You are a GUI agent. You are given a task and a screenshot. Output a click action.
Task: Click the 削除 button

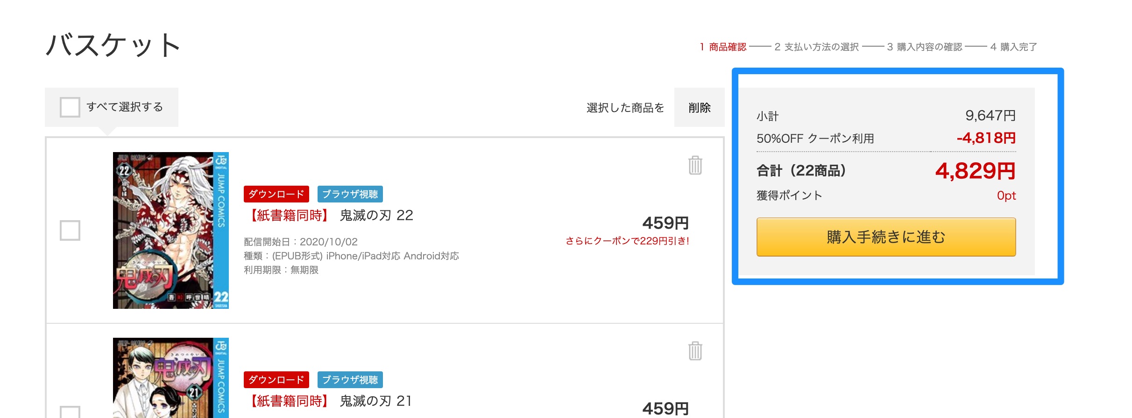(x=699, y=107)
